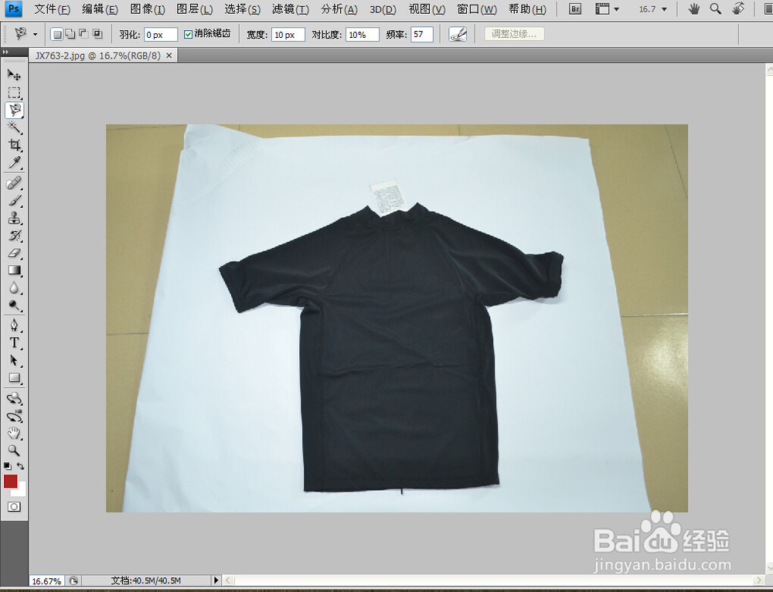
Task: Select the Rectangular Marquee tool
Action: pyautogui.click(x=14, y=93)
